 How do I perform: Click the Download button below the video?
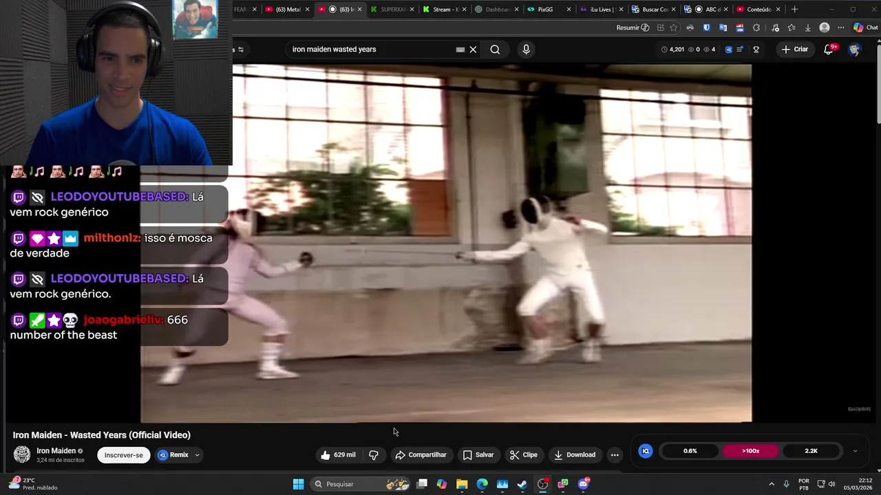click(575, 454)
